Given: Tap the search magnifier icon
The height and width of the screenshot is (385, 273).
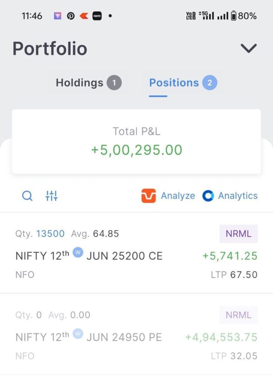Looking at the screenshot, I should tap(27, 196).
